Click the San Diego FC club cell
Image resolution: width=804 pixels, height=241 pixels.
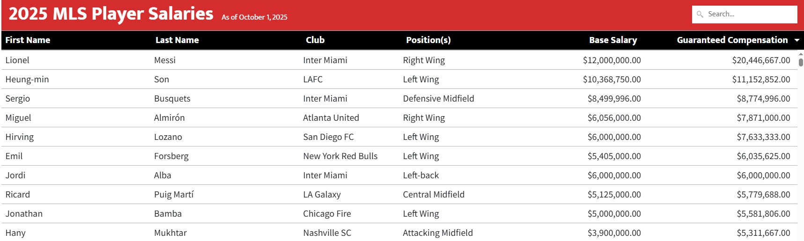(328, 137)
